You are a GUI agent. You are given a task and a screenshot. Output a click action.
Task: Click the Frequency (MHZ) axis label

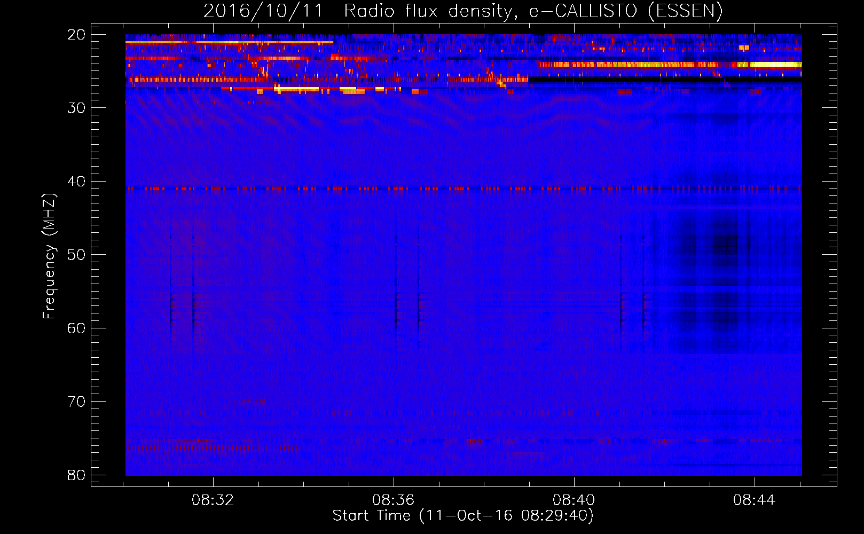(x=49, y=256)
